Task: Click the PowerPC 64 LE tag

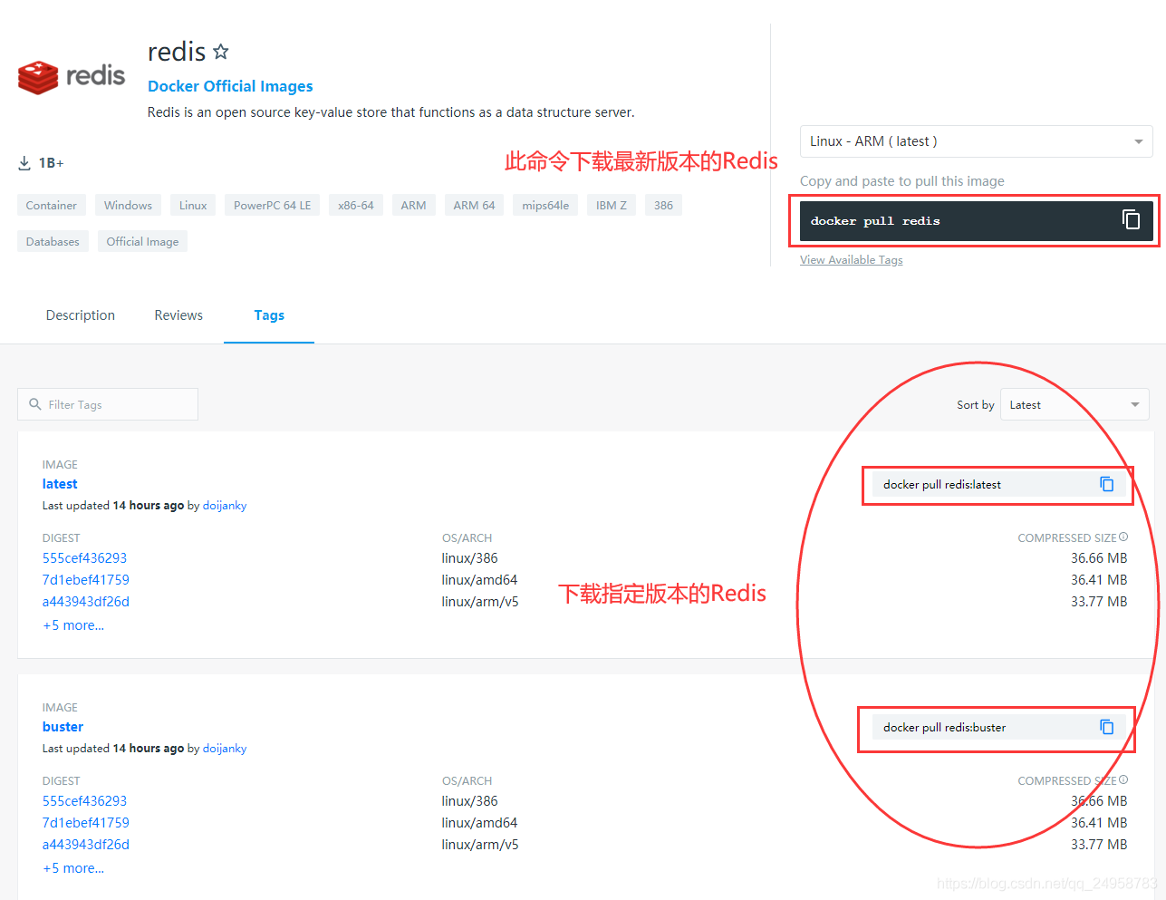Action: (x=272, y=205)
